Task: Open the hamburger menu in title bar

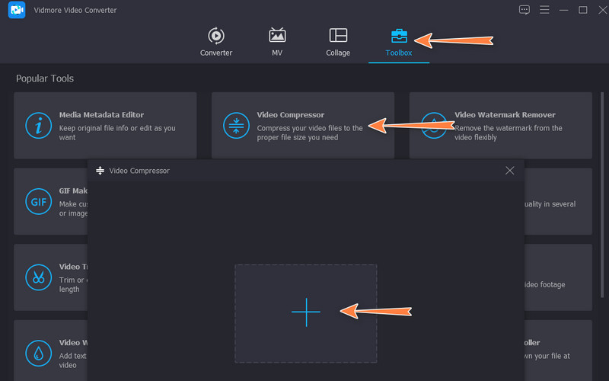Action: (x=544, y=10)
